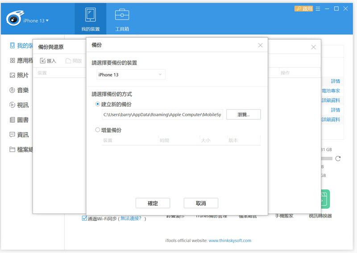The height and width of the screenshot is (253, 357).
Task: Click the apps grid sidebar icon
Action: [12, 61]
